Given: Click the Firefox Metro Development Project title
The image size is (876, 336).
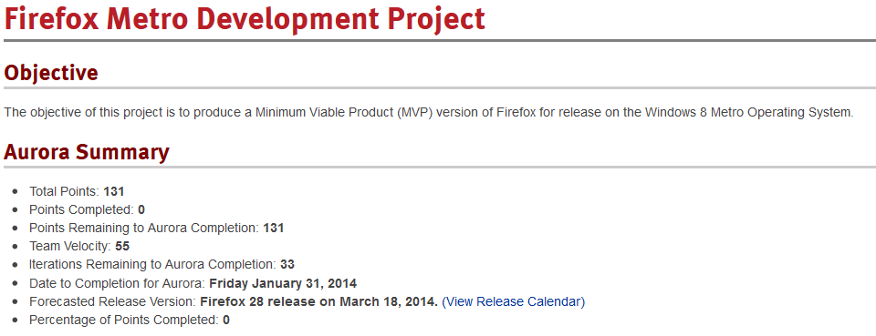Looking at the screenshot, I should pos(245,18).
